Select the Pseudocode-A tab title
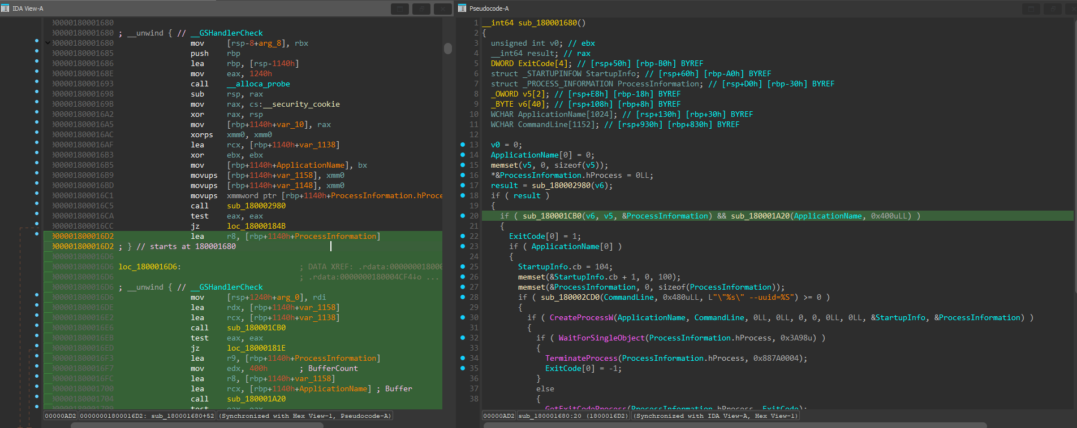The image size is (1077, 428). tap(489, 8)
